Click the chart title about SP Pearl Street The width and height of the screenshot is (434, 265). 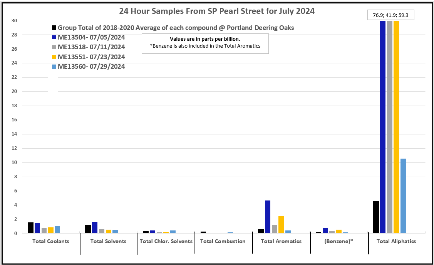(x=217, y=11)
